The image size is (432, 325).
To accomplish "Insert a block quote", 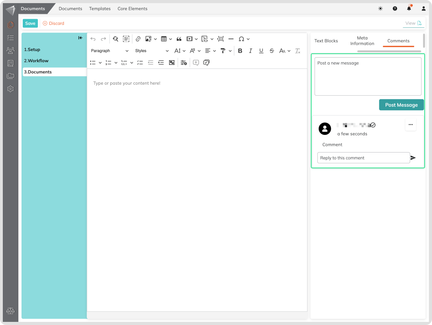I will 179,39.
